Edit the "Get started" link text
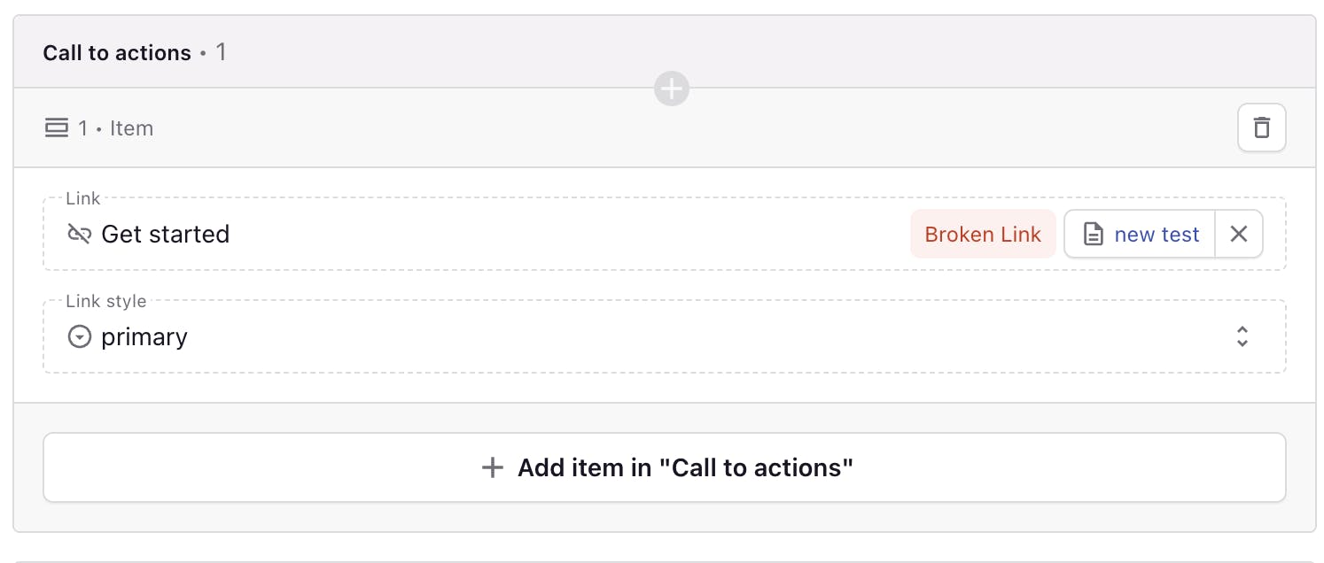Screen dimensions: 1324x563 (x=166, y=235)
